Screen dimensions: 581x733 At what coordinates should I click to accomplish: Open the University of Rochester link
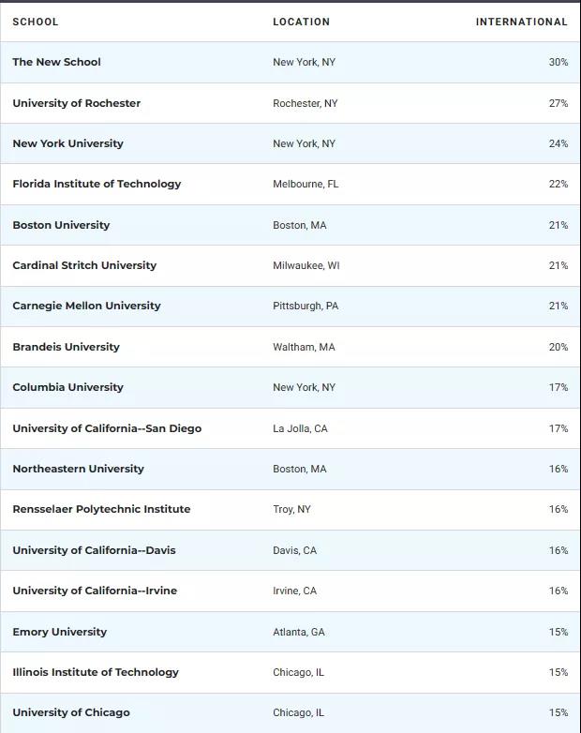click(x=76, y=103)
